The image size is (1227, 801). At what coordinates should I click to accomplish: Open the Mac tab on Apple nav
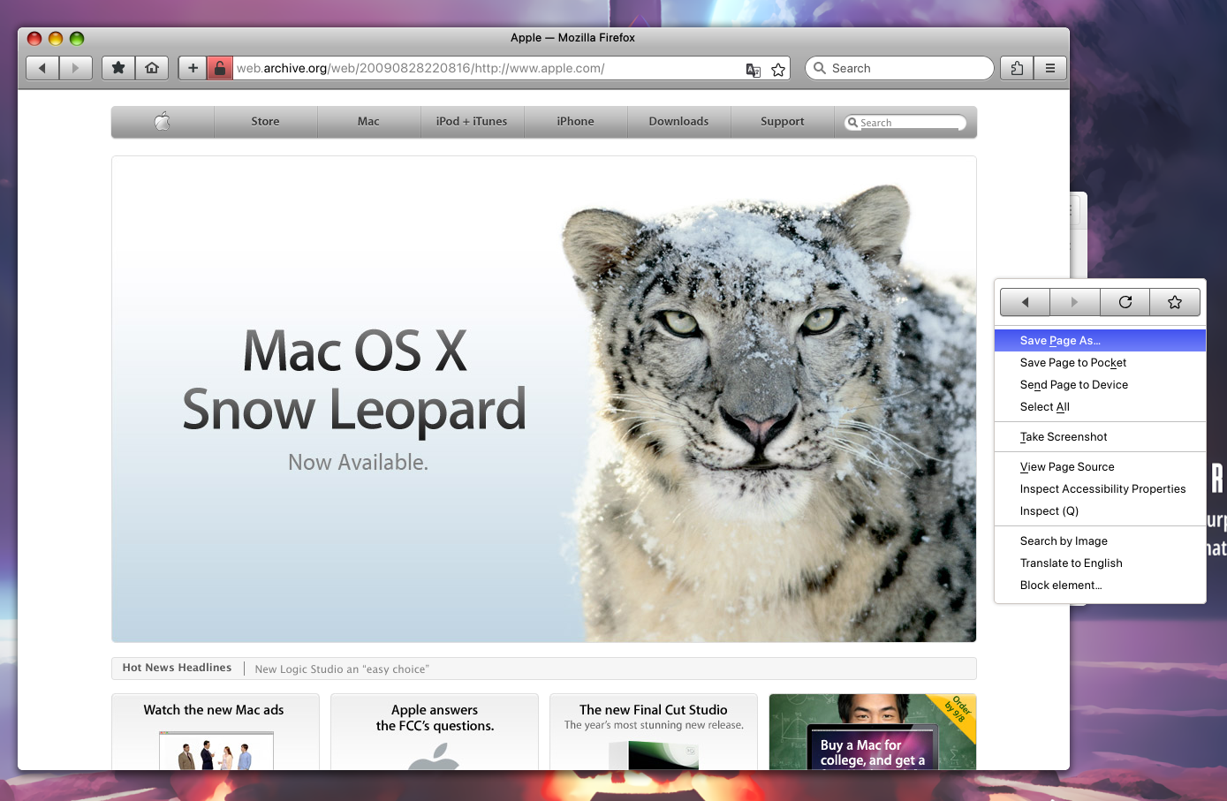tap(368, 122)
